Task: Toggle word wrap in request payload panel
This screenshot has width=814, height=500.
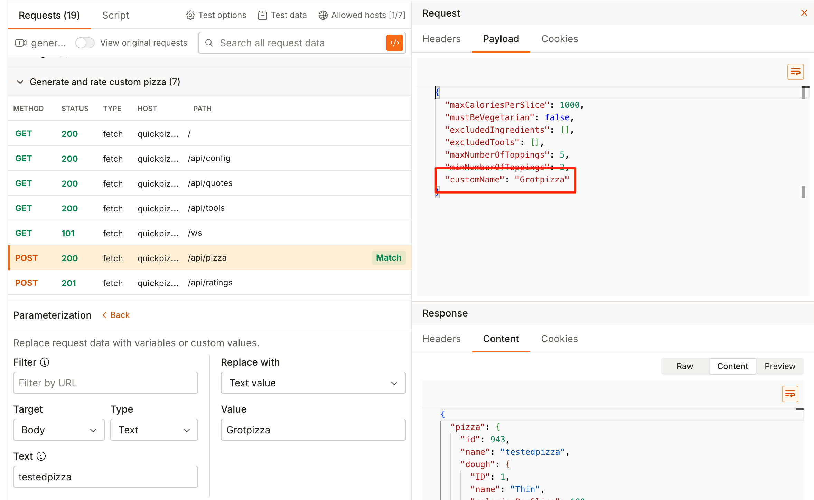Action: (x=795, y=72)
